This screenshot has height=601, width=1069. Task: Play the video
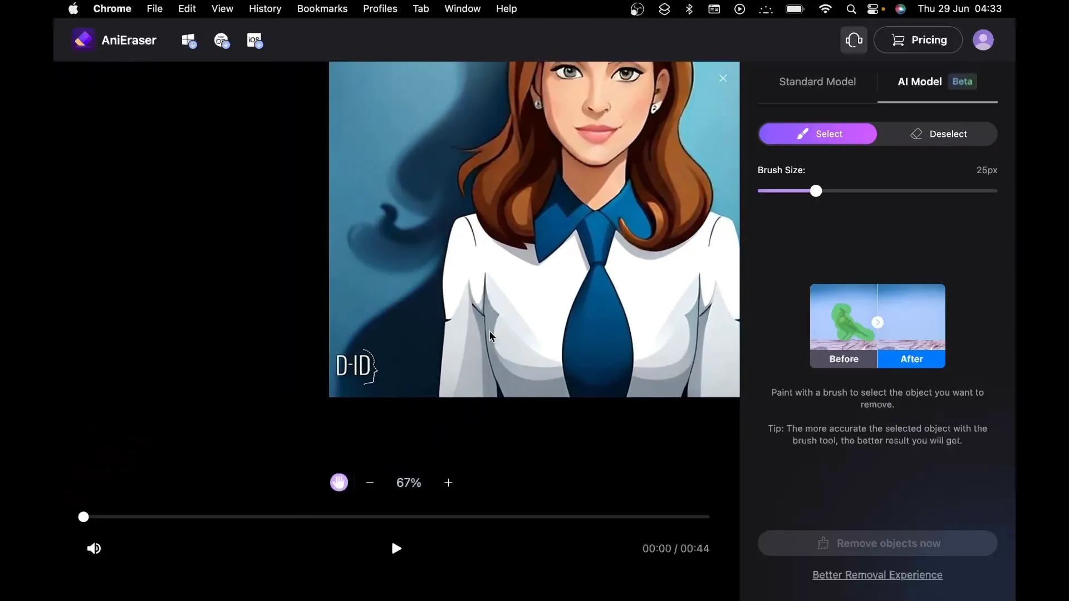(x=396, y=549)
